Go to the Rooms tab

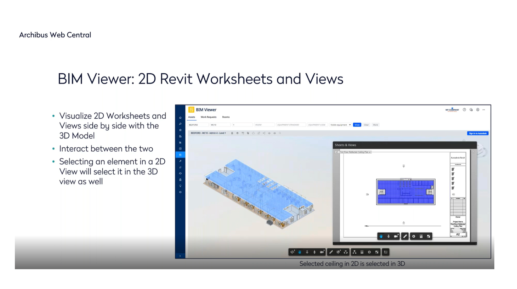(x=226, y=117)
